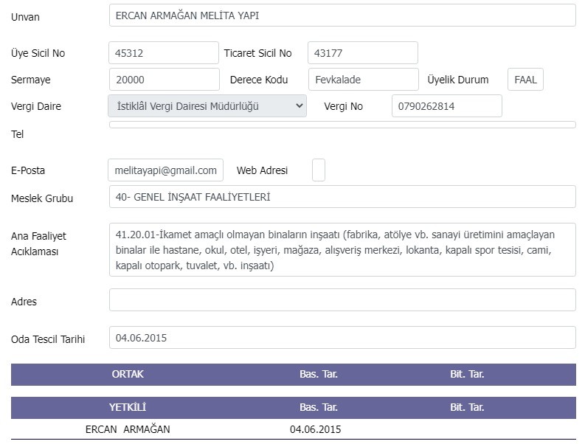Select the Üyelik Durum FAAL field
The image size is (585, 444).
525,80
